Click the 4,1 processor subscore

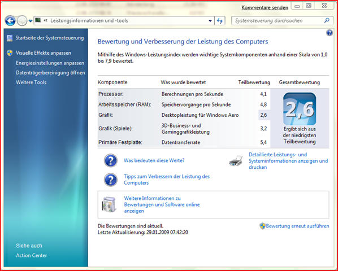pos(263,94)
